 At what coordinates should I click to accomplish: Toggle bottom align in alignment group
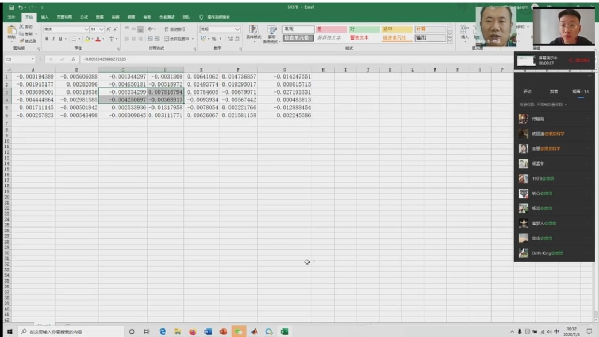141,29
